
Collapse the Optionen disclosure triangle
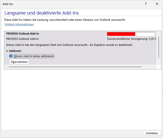[x=7, y=51]
